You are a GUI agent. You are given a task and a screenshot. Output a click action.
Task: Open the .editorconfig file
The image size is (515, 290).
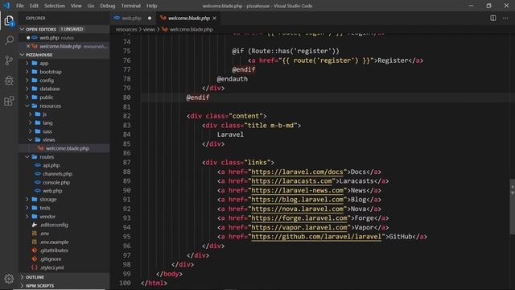[64, 225]
